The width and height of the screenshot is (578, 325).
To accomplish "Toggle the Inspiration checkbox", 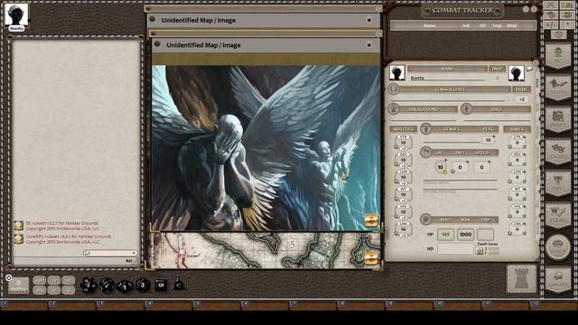I will coord(498,78).
